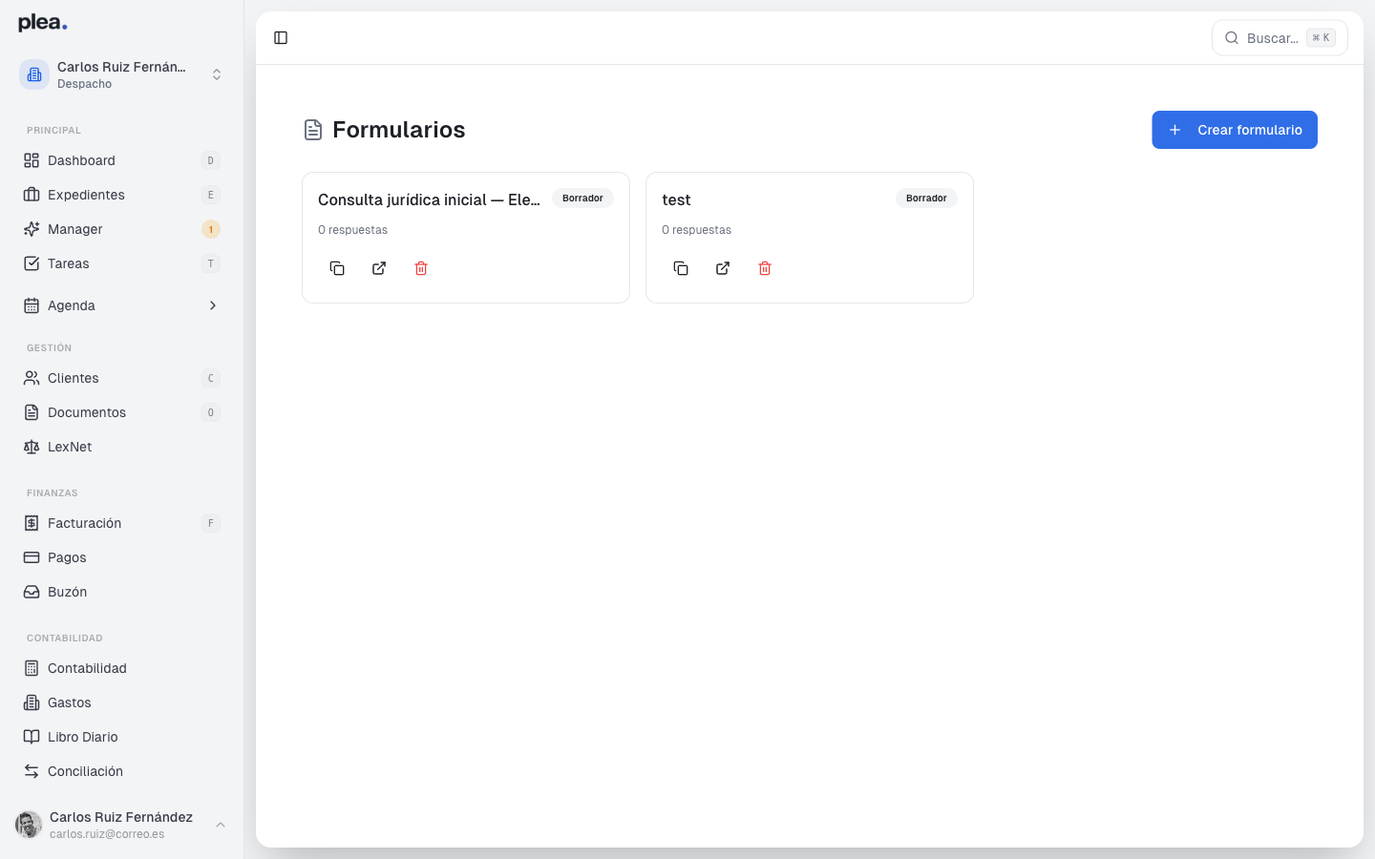Image resolution: width=1375 pixels, height=859 pixels.
Task: Click the Conciliación arrows icon
Action: [x=32, y=771]
